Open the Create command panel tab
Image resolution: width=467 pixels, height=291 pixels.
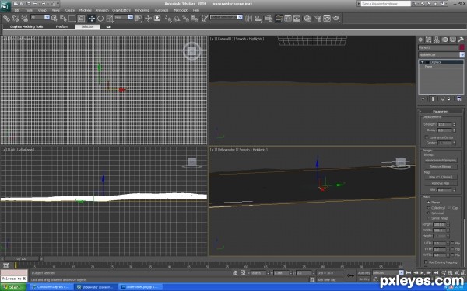click(x=420, y=40)
